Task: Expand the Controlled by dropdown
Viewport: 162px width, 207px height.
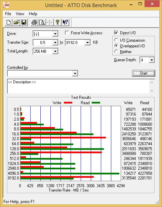Action: click(x=75, y=73)
